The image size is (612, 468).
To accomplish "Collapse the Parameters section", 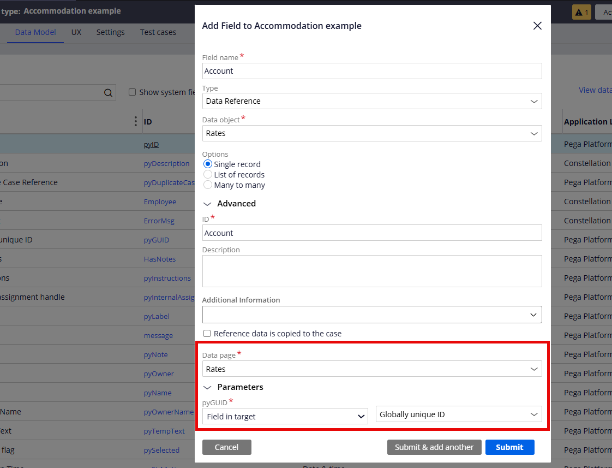I will pos(207,387).
